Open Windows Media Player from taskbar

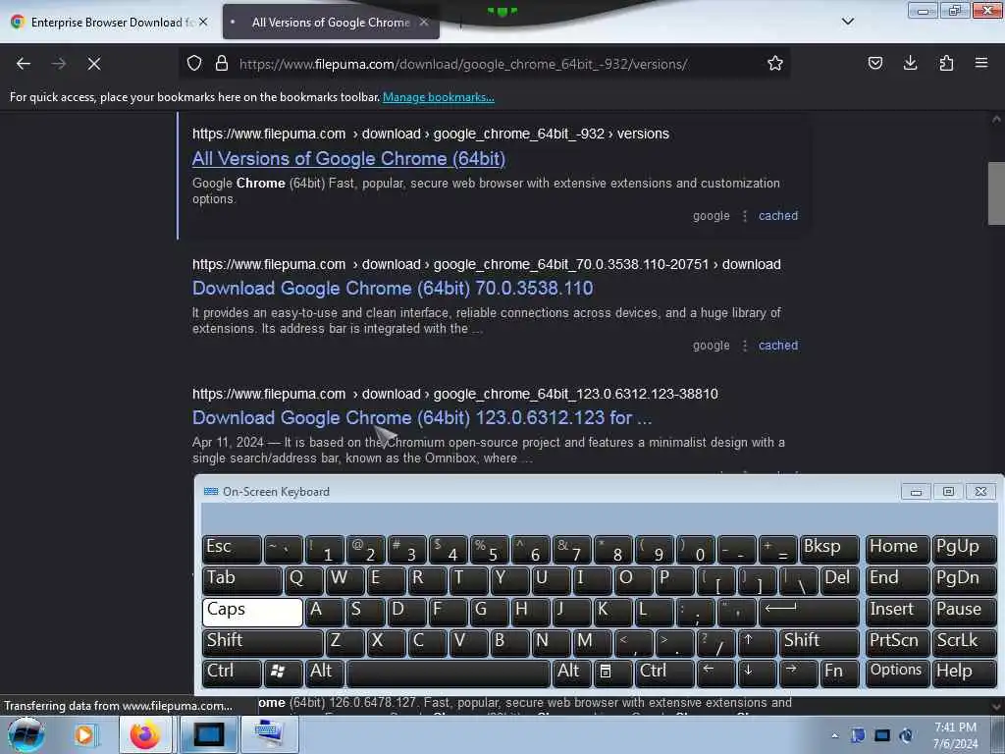coord(84,734)
